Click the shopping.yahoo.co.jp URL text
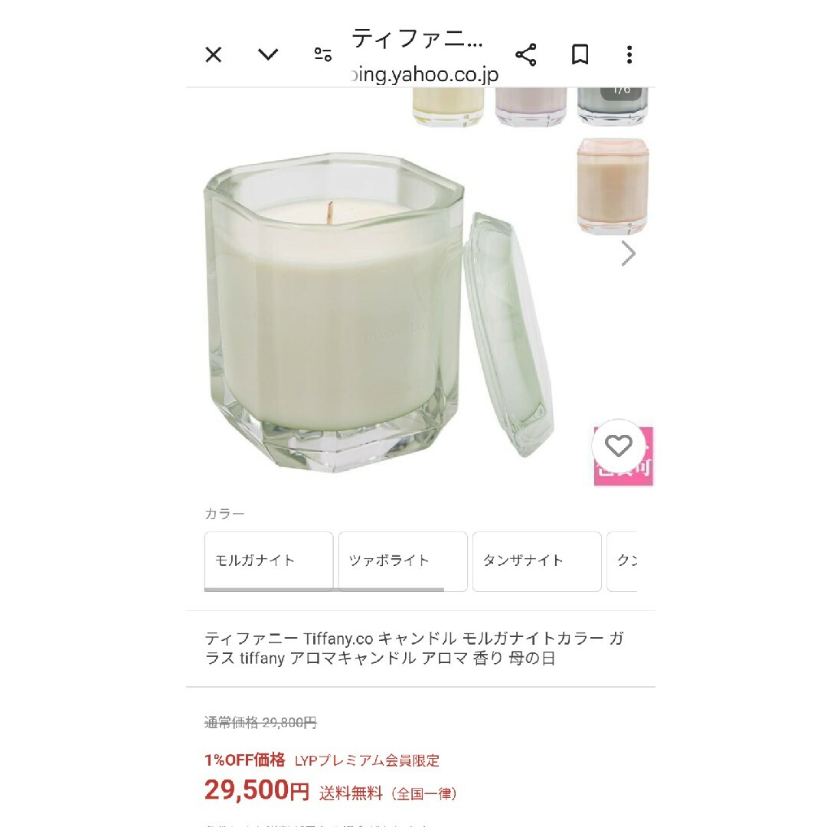 tap(425, 74)
